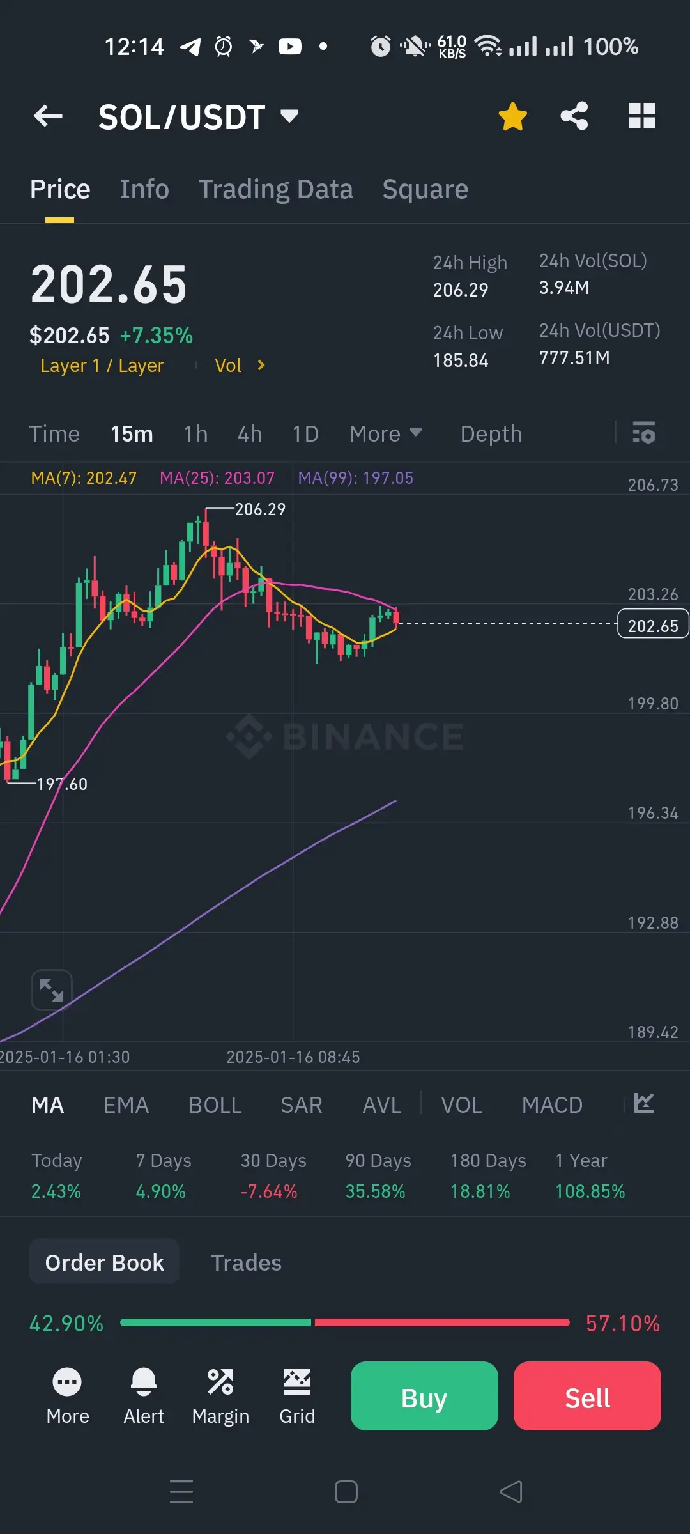Open the indicator settings chart icon
The width and height of the screenshot is (690, 1534).
click(644, 1103)
